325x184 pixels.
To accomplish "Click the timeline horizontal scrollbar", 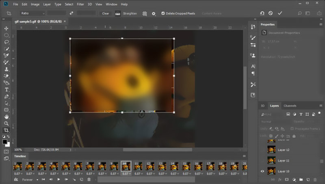I will pyautogui.click(x=146, y=180).
